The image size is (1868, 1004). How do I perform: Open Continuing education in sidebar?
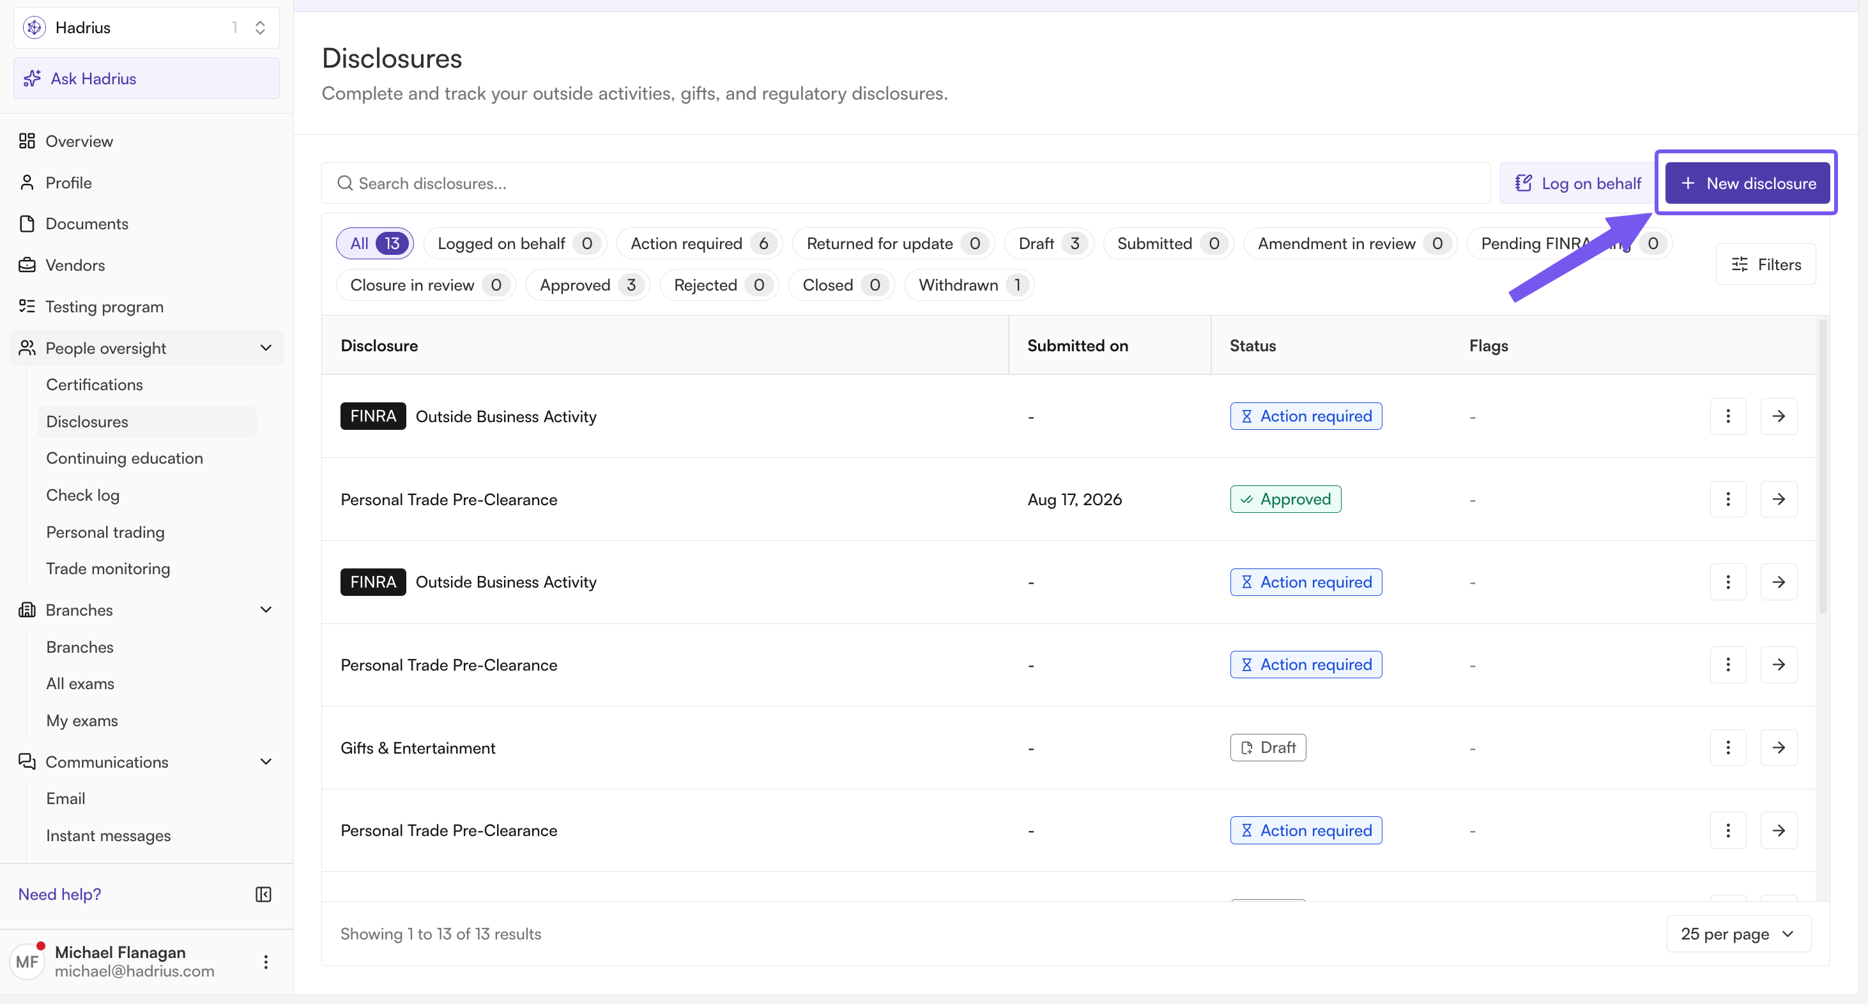click(125, 458)
